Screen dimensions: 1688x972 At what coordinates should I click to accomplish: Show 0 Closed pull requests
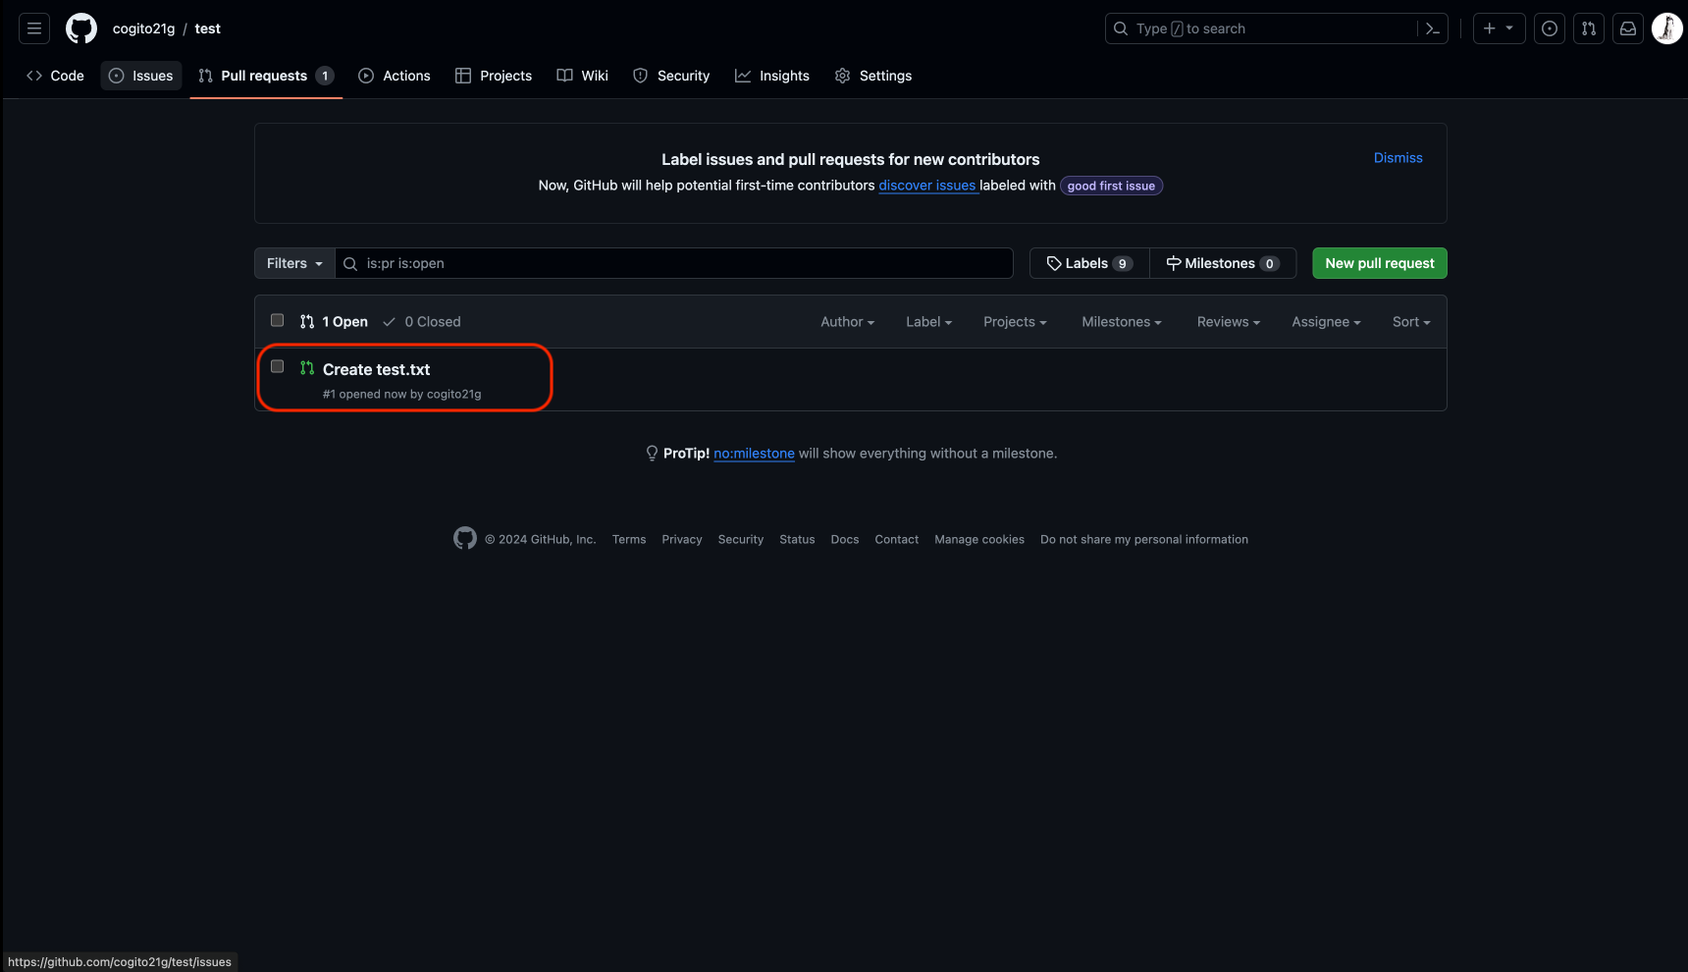tap(421, 322)
